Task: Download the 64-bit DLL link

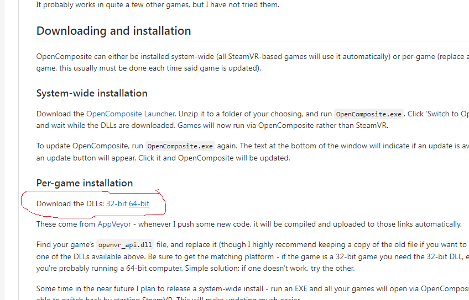Action: pos(139,203)
